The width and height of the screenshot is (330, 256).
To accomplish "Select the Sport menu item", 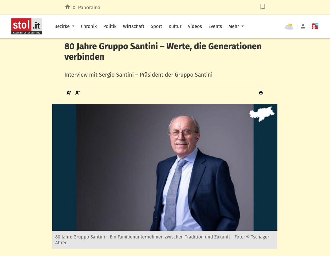I will [156, 26].
